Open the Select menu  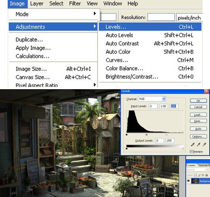[56, 4]
